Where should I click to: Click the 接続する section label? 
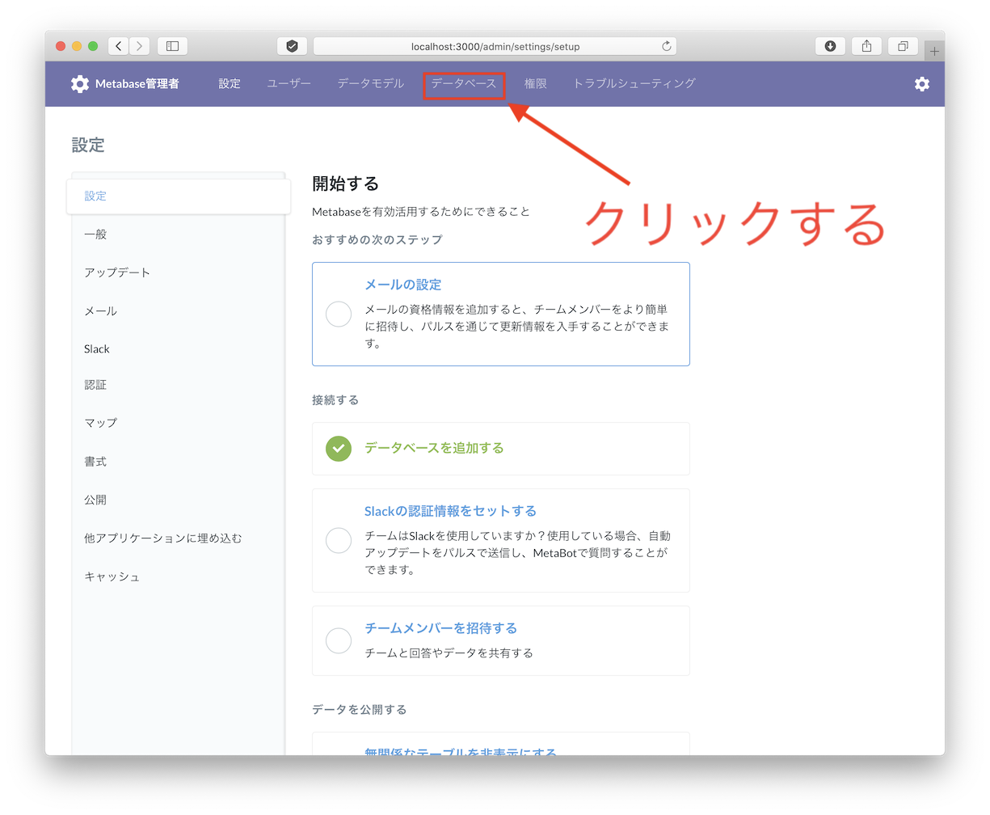click(x=335, y=400)
